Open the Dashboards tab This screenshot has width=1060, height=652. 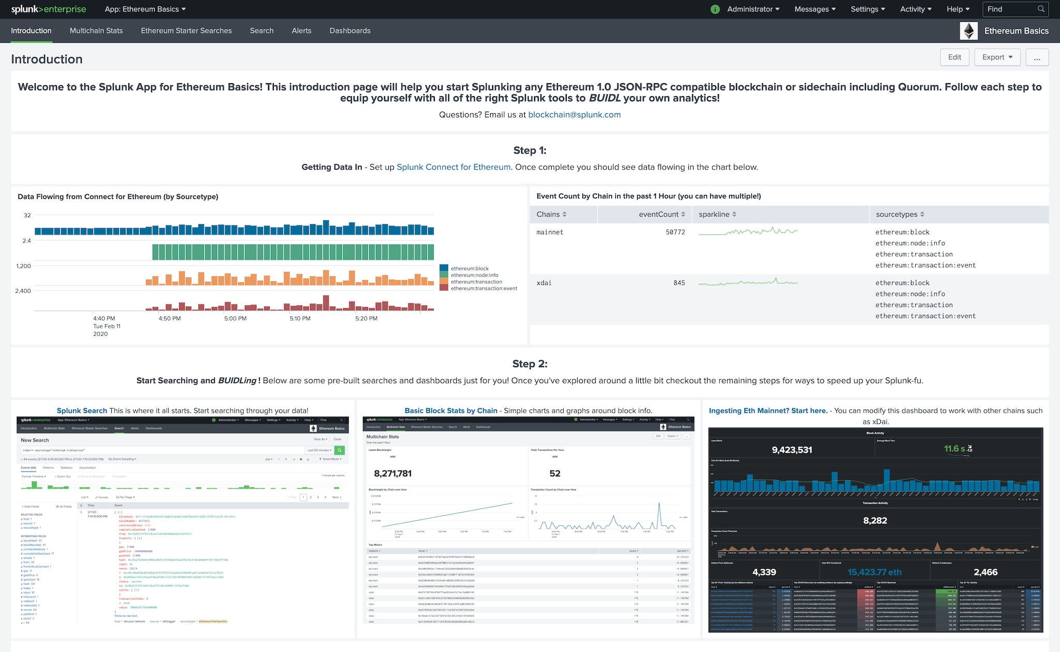[x=350, y=31]
